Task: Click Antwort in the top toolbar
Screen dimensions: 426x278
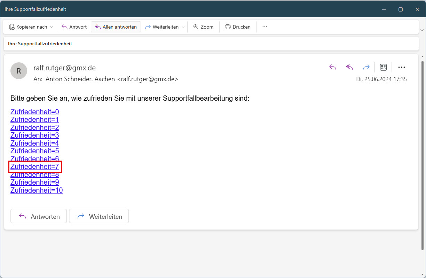Action: [74, 27]
